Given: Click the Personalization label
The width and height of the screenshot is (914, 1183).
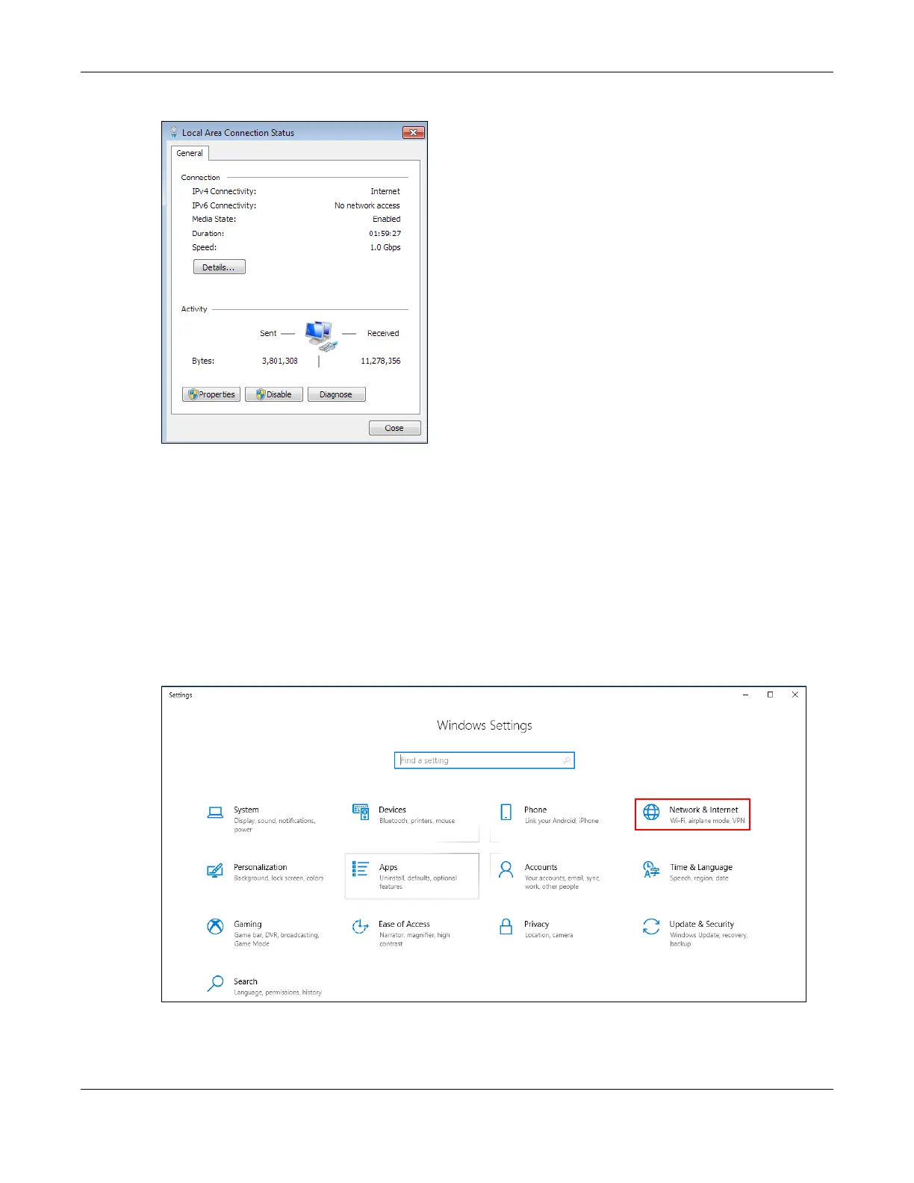Looking at the screenshot, I should click(x=261, y=867).
